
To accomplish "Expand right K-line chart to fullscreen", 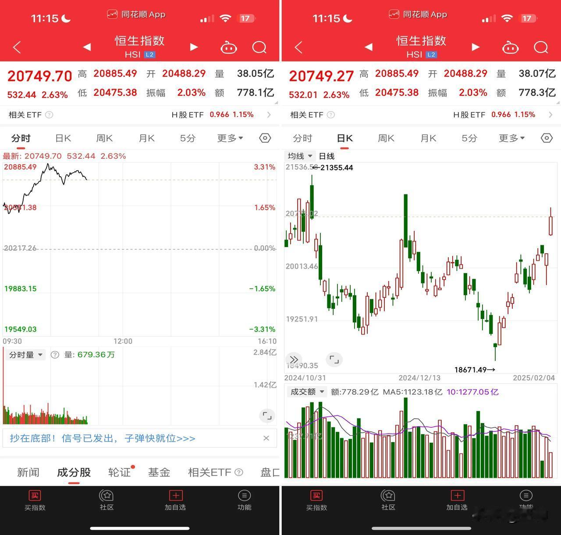I will [x=334, y=360].
